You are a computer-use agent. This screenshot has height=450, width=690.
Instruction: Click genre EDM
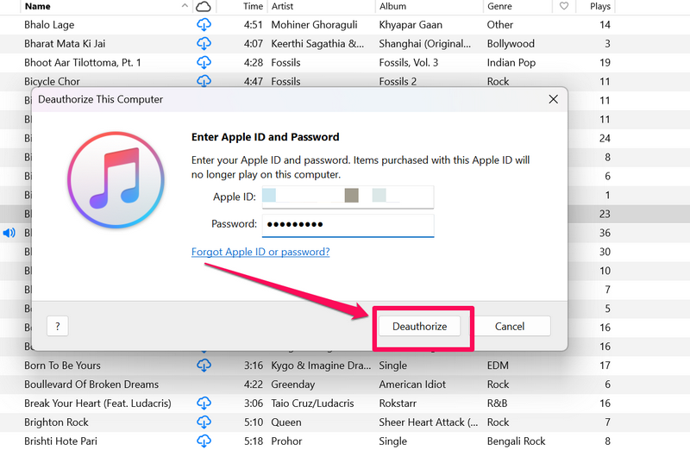pyautogui.click(x=498, y=366)
